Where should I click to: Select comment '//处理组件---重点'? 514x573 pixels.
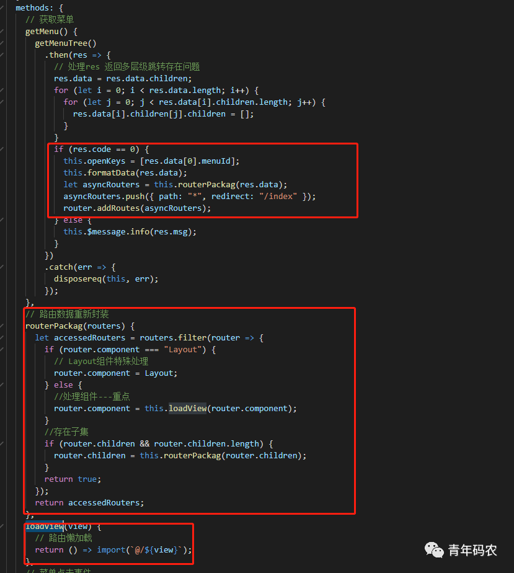tap(92, 396)
